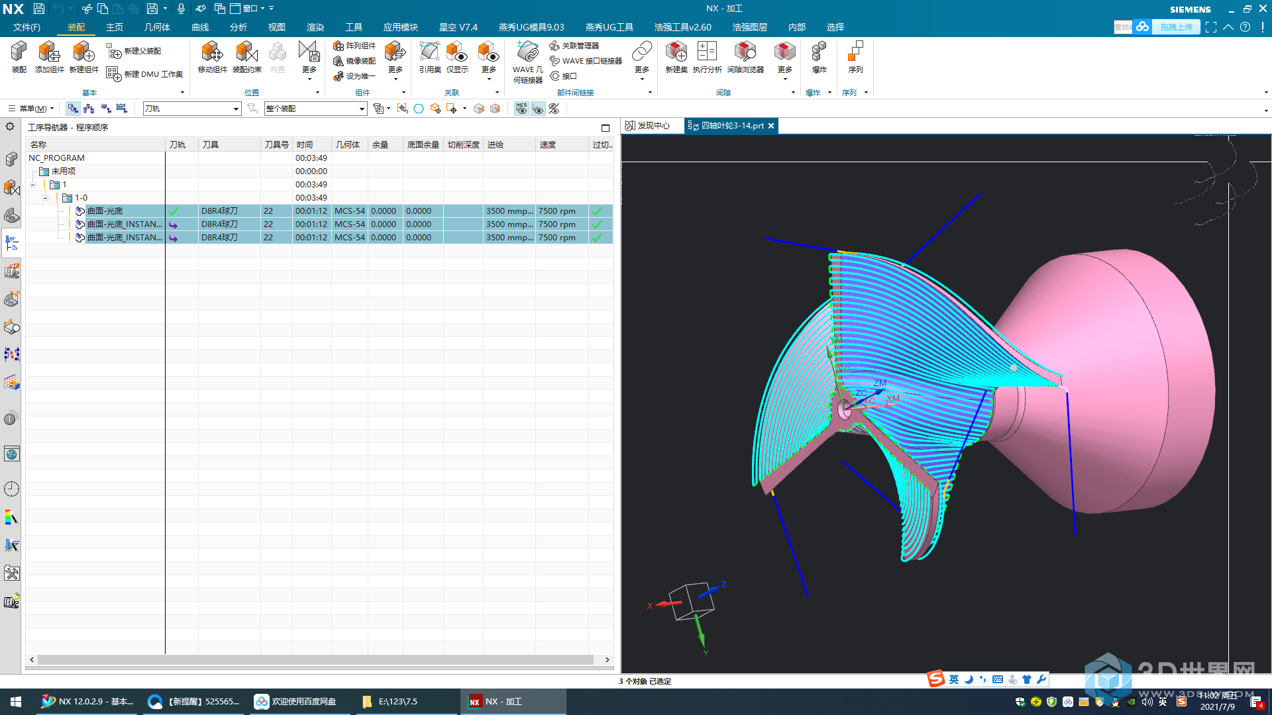Open the Assembly Navigator sidebar tab

pyautogui.click(x=11, y=160)
